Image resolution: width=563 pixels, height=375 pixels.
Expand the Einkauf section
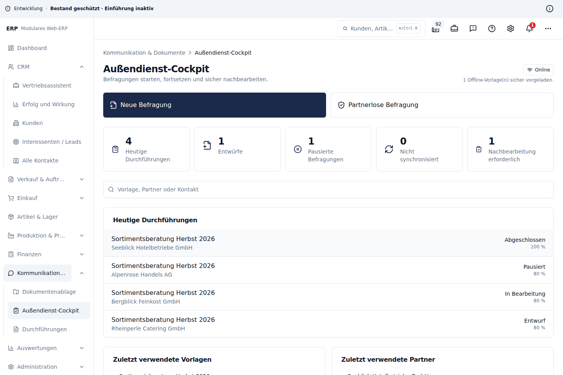pos(82,198)
